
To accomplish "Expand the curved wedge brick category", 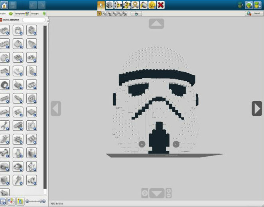I will (x=32, y=44).
